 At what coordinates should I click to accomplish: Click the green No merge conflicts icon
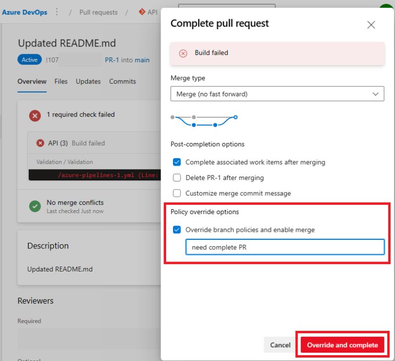[x=35, y=206]
